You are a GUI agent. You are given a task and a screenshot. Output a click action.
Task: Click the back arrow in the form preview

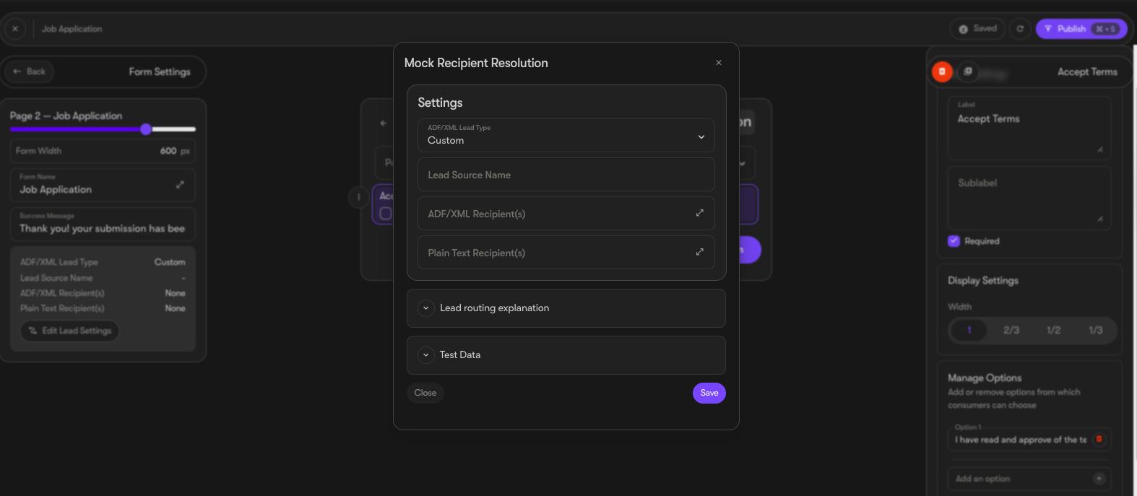(x=384, y=123)
